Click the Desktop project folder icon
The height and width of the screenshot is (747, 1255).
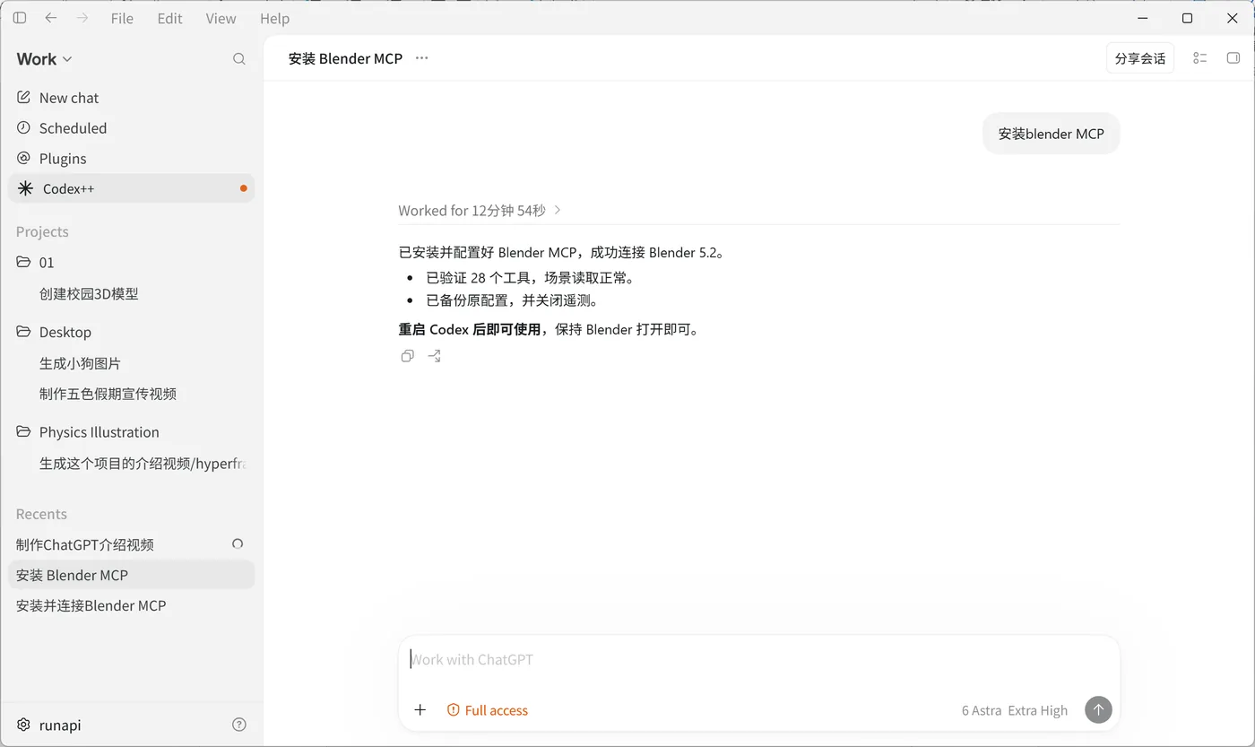[x=24, y=332]
